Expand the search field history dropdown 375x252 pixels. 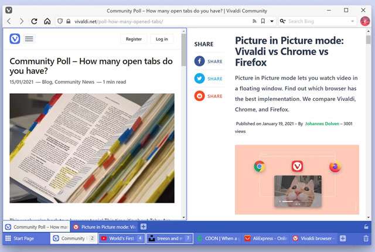tap(352, 21)
